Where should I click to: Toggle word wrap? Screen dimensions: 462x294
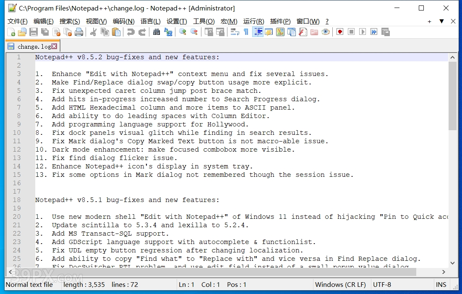tap(234, 32)
